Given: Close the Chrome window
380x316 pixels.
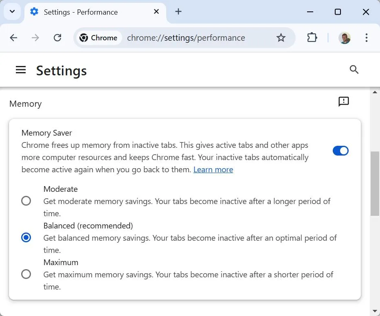Looking at the screenshot, I should tap(366, 12).
